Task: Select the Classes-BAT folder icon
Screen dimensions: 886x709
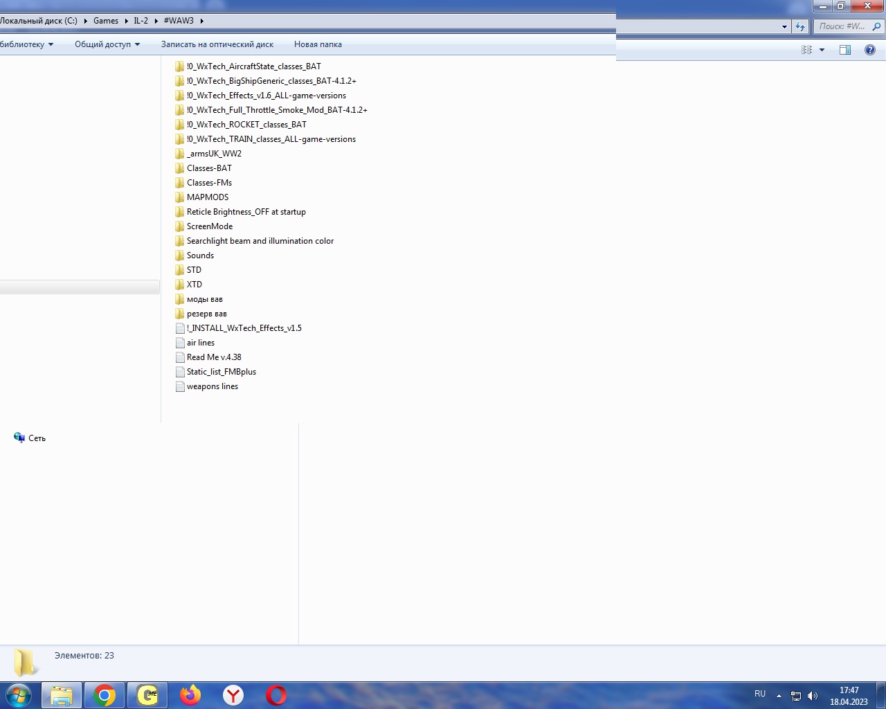Action: 180,168
